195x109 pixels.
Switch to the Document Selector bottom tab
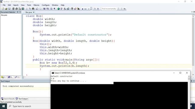10,77
